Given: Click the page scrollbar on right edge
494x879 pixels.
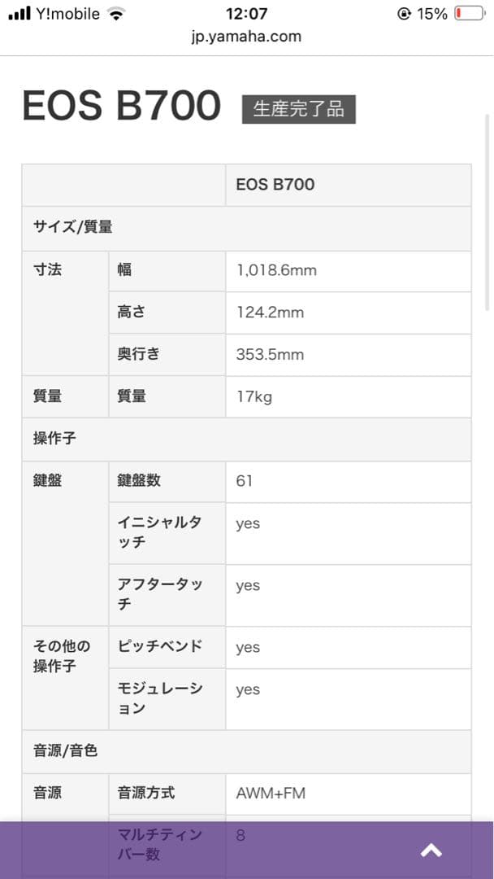Looking at the screenshot, I should tap(487, 212).
